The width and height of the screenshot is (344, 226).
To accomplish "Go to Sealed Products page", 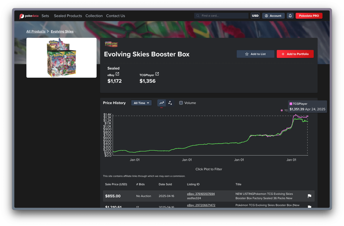I will click(x=68, y=16).
